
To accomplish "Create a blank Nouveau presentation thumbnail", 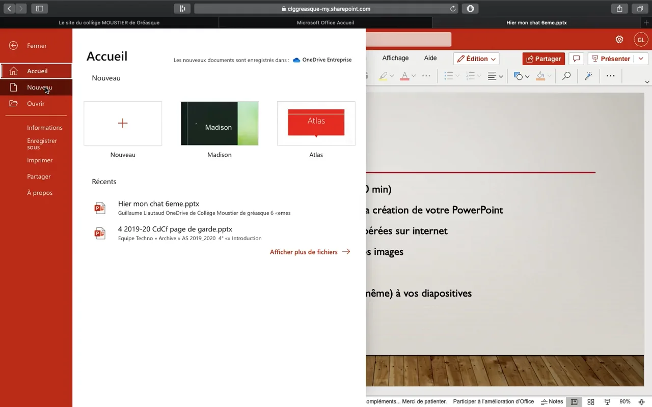I will tap(123, 124).
